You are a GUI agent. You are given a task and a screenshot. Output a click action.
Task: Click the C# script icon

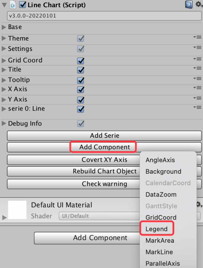pyautogui.click(x=13, y=5)
